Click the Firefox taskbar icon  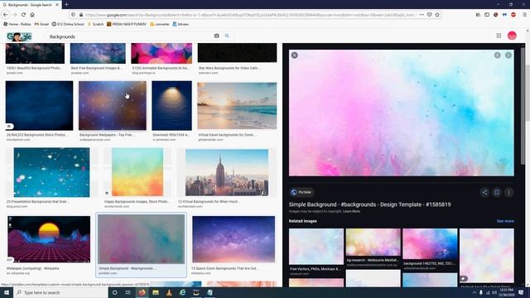tap(142, 292)
